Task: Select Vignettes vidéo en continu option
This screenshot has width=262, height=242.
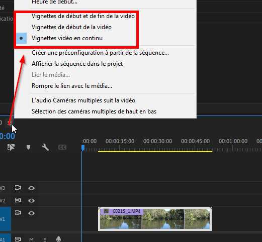Action: point(67,38)
